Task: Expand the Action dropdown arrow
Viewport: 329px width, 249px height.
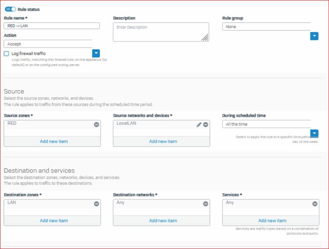Action: pyautogui.click(x=96, y=53)
